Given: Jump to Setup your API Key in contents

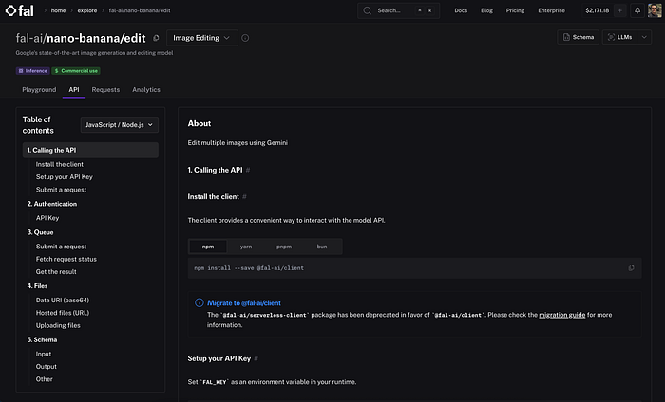Looking at the screenshot, I should coord(64,177).
